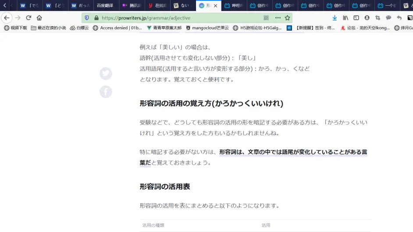Open the page actions three-dot menu
Screen dimensions: 413x232
click(278, 18)
